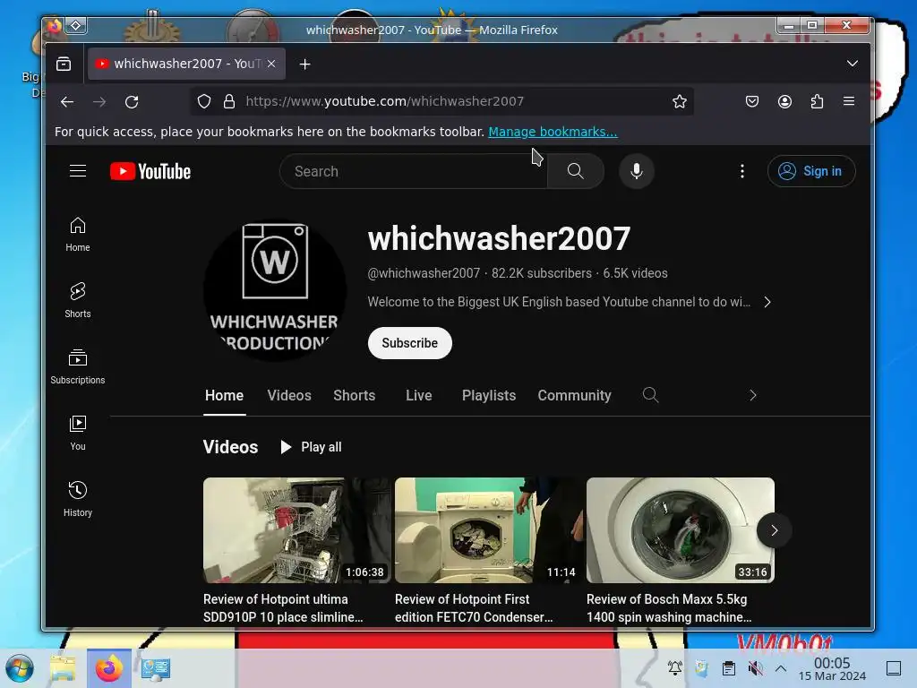Open the clock showing 00:05

pos(832,668)
